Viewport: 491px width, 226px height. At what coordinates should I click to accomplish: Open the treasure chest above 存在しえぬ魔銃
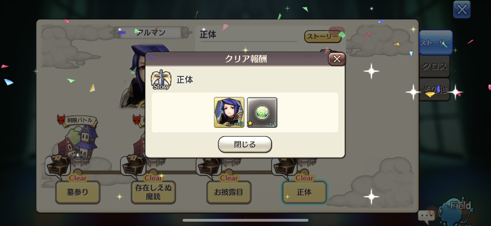coord(134,165)
